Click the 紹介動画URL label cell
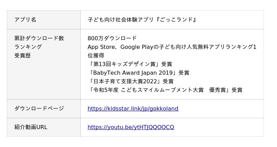This screenshot has height=147, width=277. (x=31, y=127)
